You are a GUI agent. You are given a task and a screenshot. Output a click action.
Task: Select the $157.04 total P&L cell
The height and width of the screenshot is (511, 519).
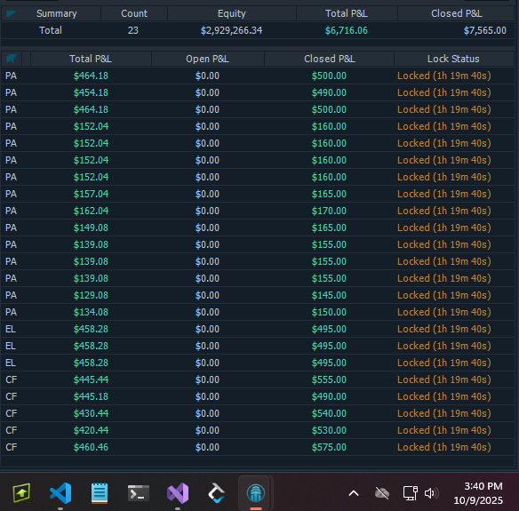pyautogui.click(x=91, y=194)
